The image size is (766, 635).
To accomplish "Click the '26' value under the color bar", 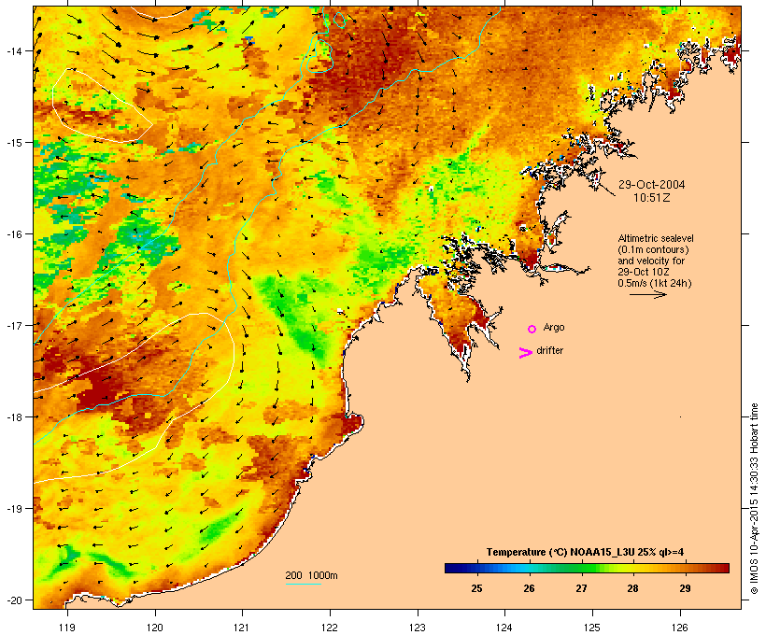I will click(529, 588).
